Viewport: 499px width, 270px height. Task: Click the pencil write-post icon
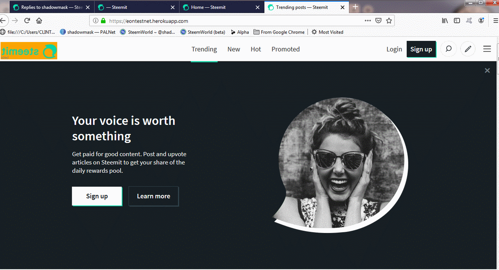pos(468,49)
